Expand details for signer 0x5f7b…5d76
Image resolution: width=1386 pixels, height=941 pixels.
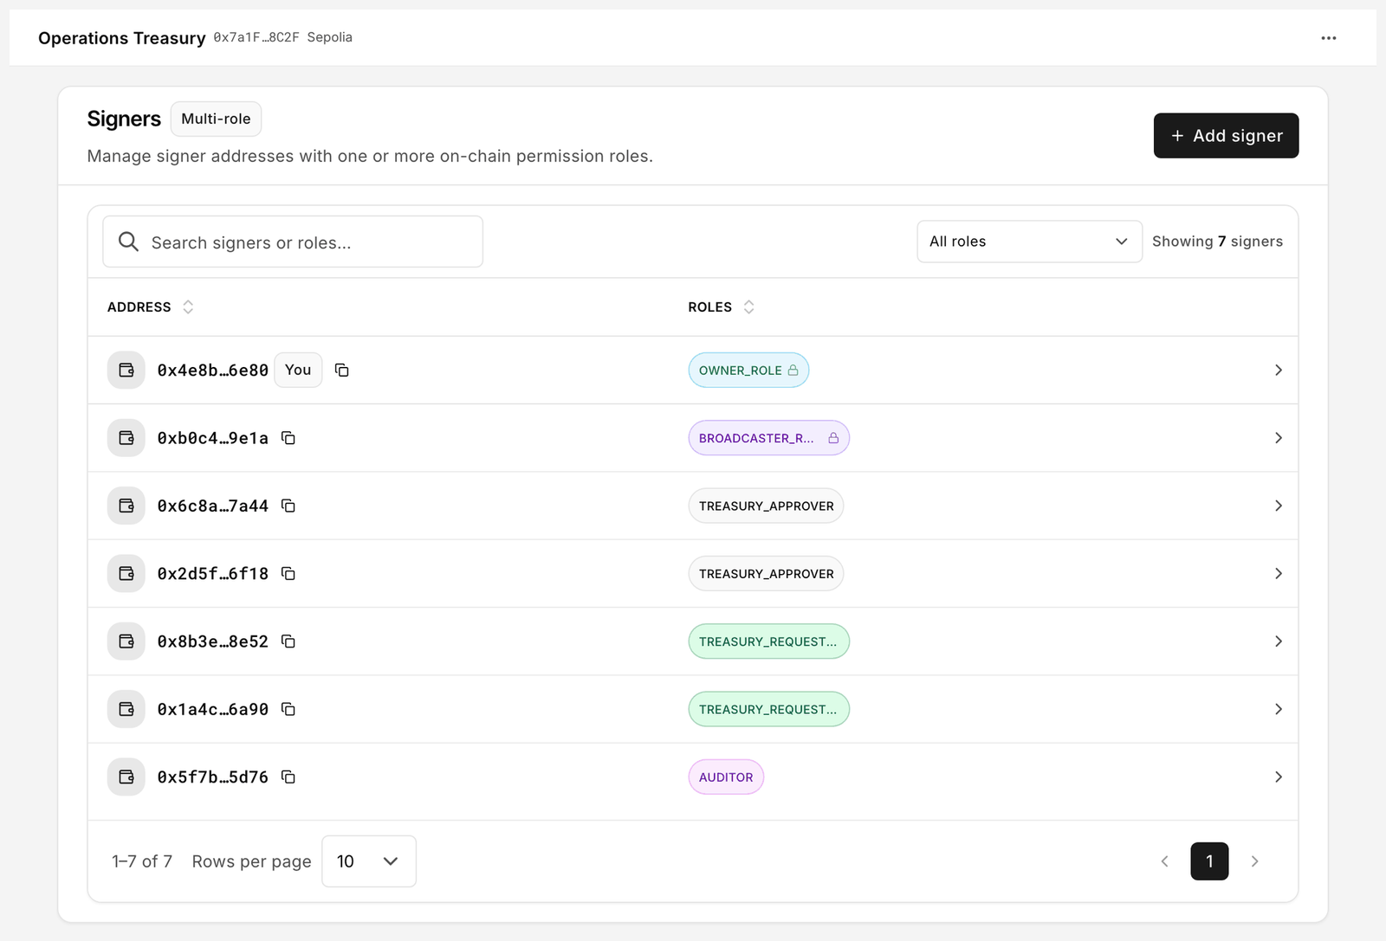click(1279, 777)
